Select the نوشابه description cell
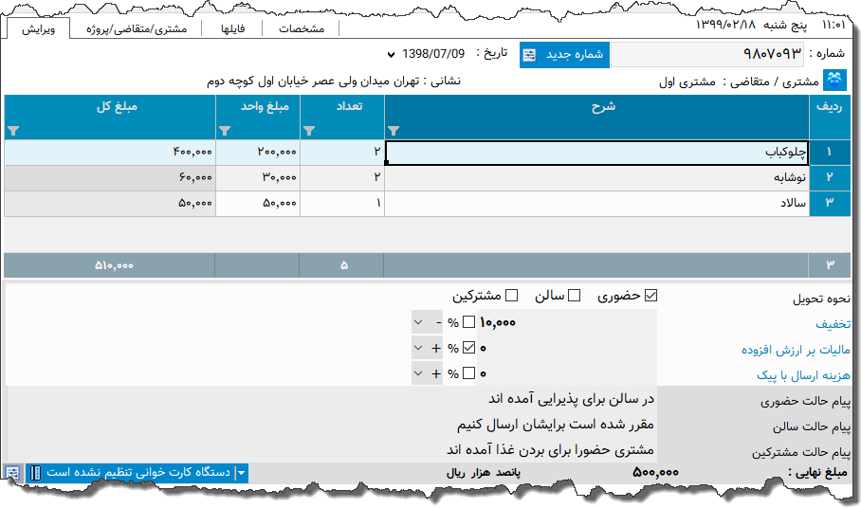 click(596, 178)
